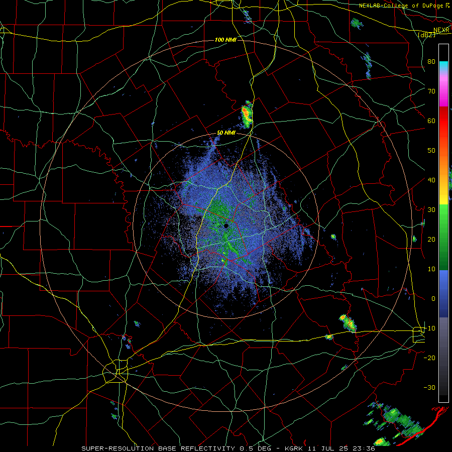The width and height of the screenshot is (452, 452).
Task: Click the 50 NMI range ring label
Action: click(226, 133)
